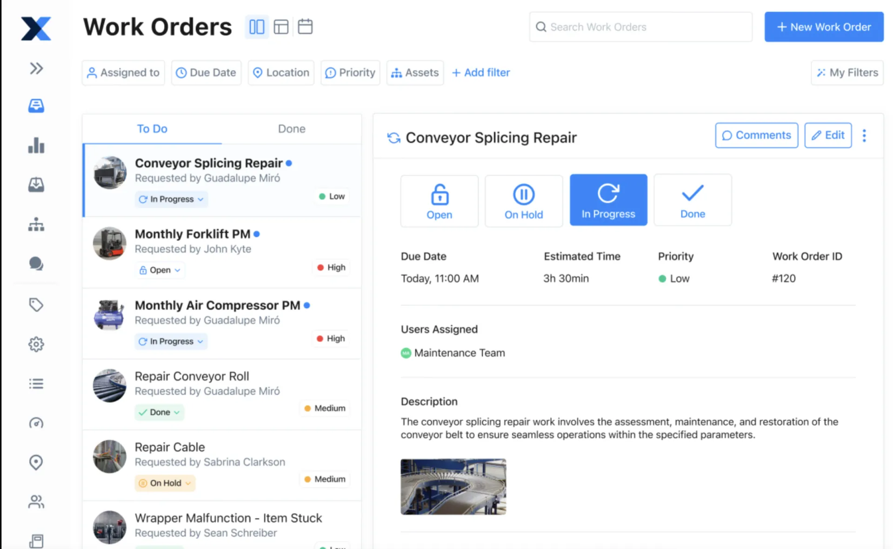Expand sidebar with double chevron icon
The image size is (893, 549).
[x=36, y=68]
